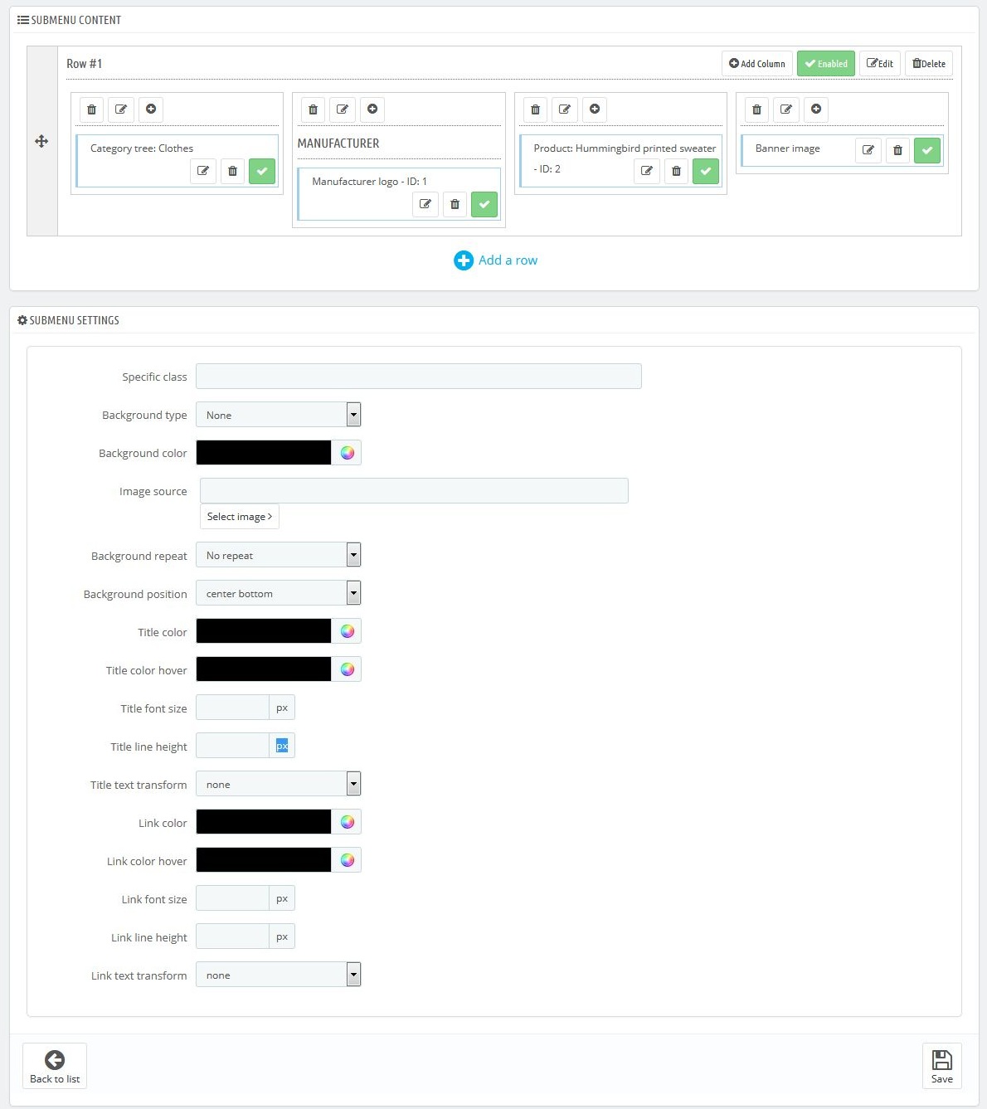Screen dimensions: 987x1109
Task: Delete the Manufacturer logo - ID: 1 item
Action: [x=455, y=204]
